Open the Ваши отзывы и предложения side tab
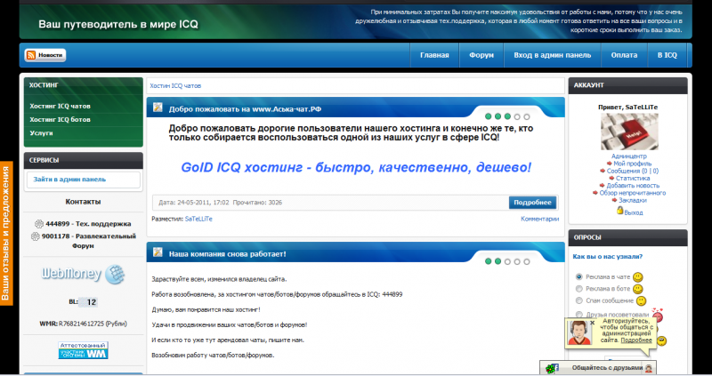The image size is (712, 376). click(6, 234)
